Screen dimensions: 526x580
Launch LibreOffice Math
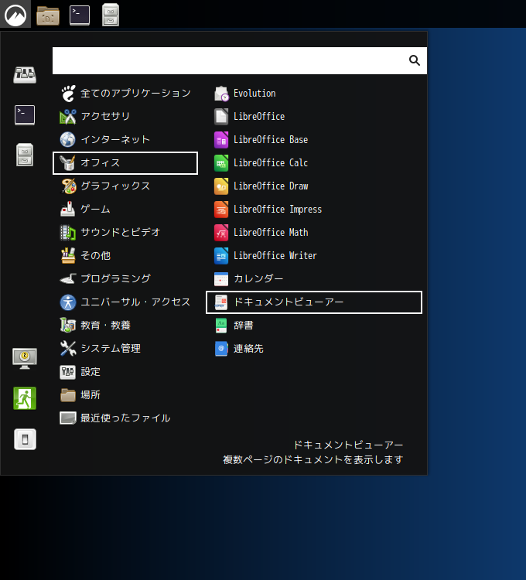[314, 232]
